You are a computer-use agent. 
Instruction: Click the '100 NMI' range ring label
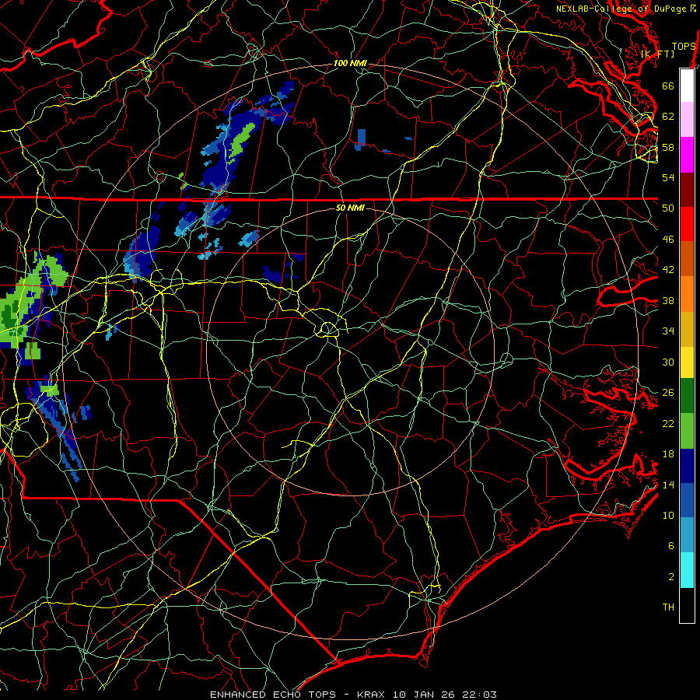[350, 64]
